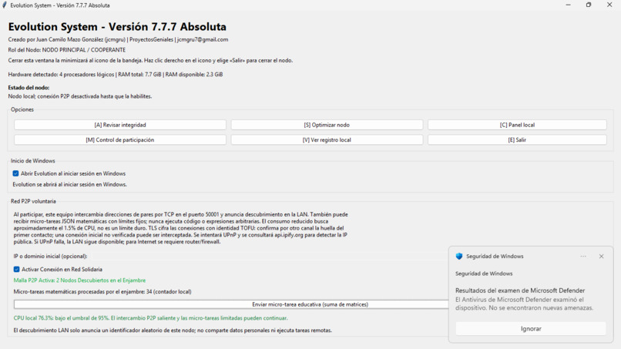Click the [E] Salir button
The height and width of the screenshot is (349, 621).
click(x=517, y=140)
